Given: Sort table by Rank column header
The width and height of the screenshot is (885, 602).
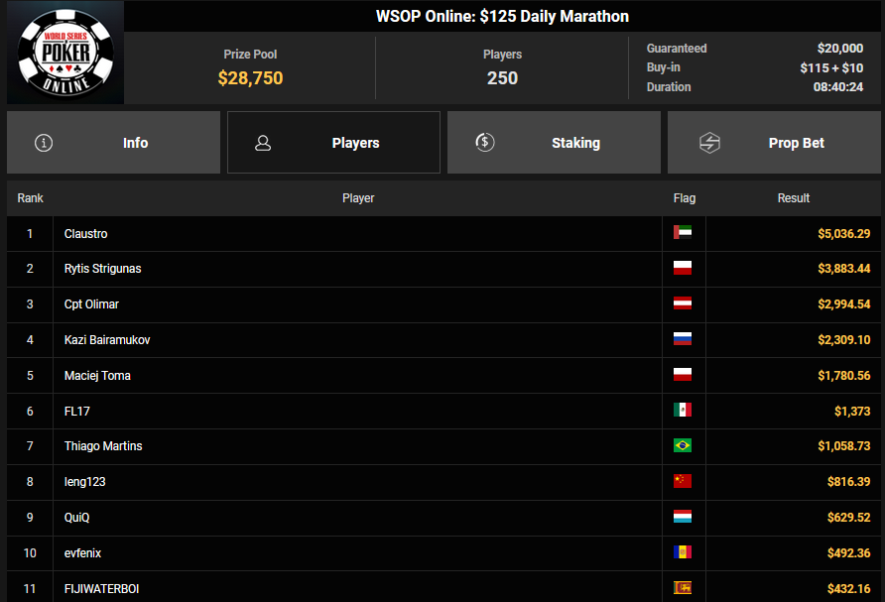Looking at the screenshot, I should click(30, 198).
